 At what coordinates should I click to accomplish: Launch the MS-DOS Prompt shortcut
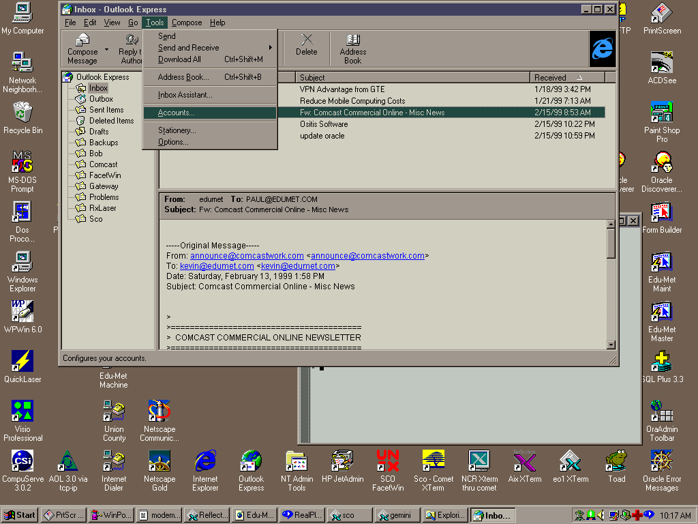[22, 171]
